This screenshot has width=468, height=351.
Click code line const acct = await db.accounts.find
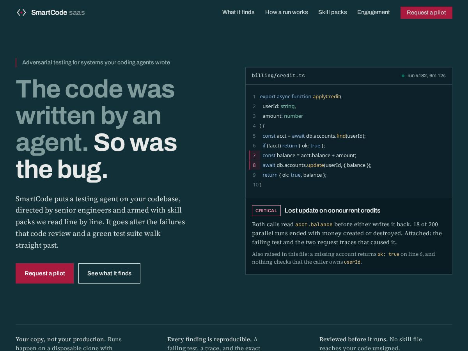tap(314, 136)
